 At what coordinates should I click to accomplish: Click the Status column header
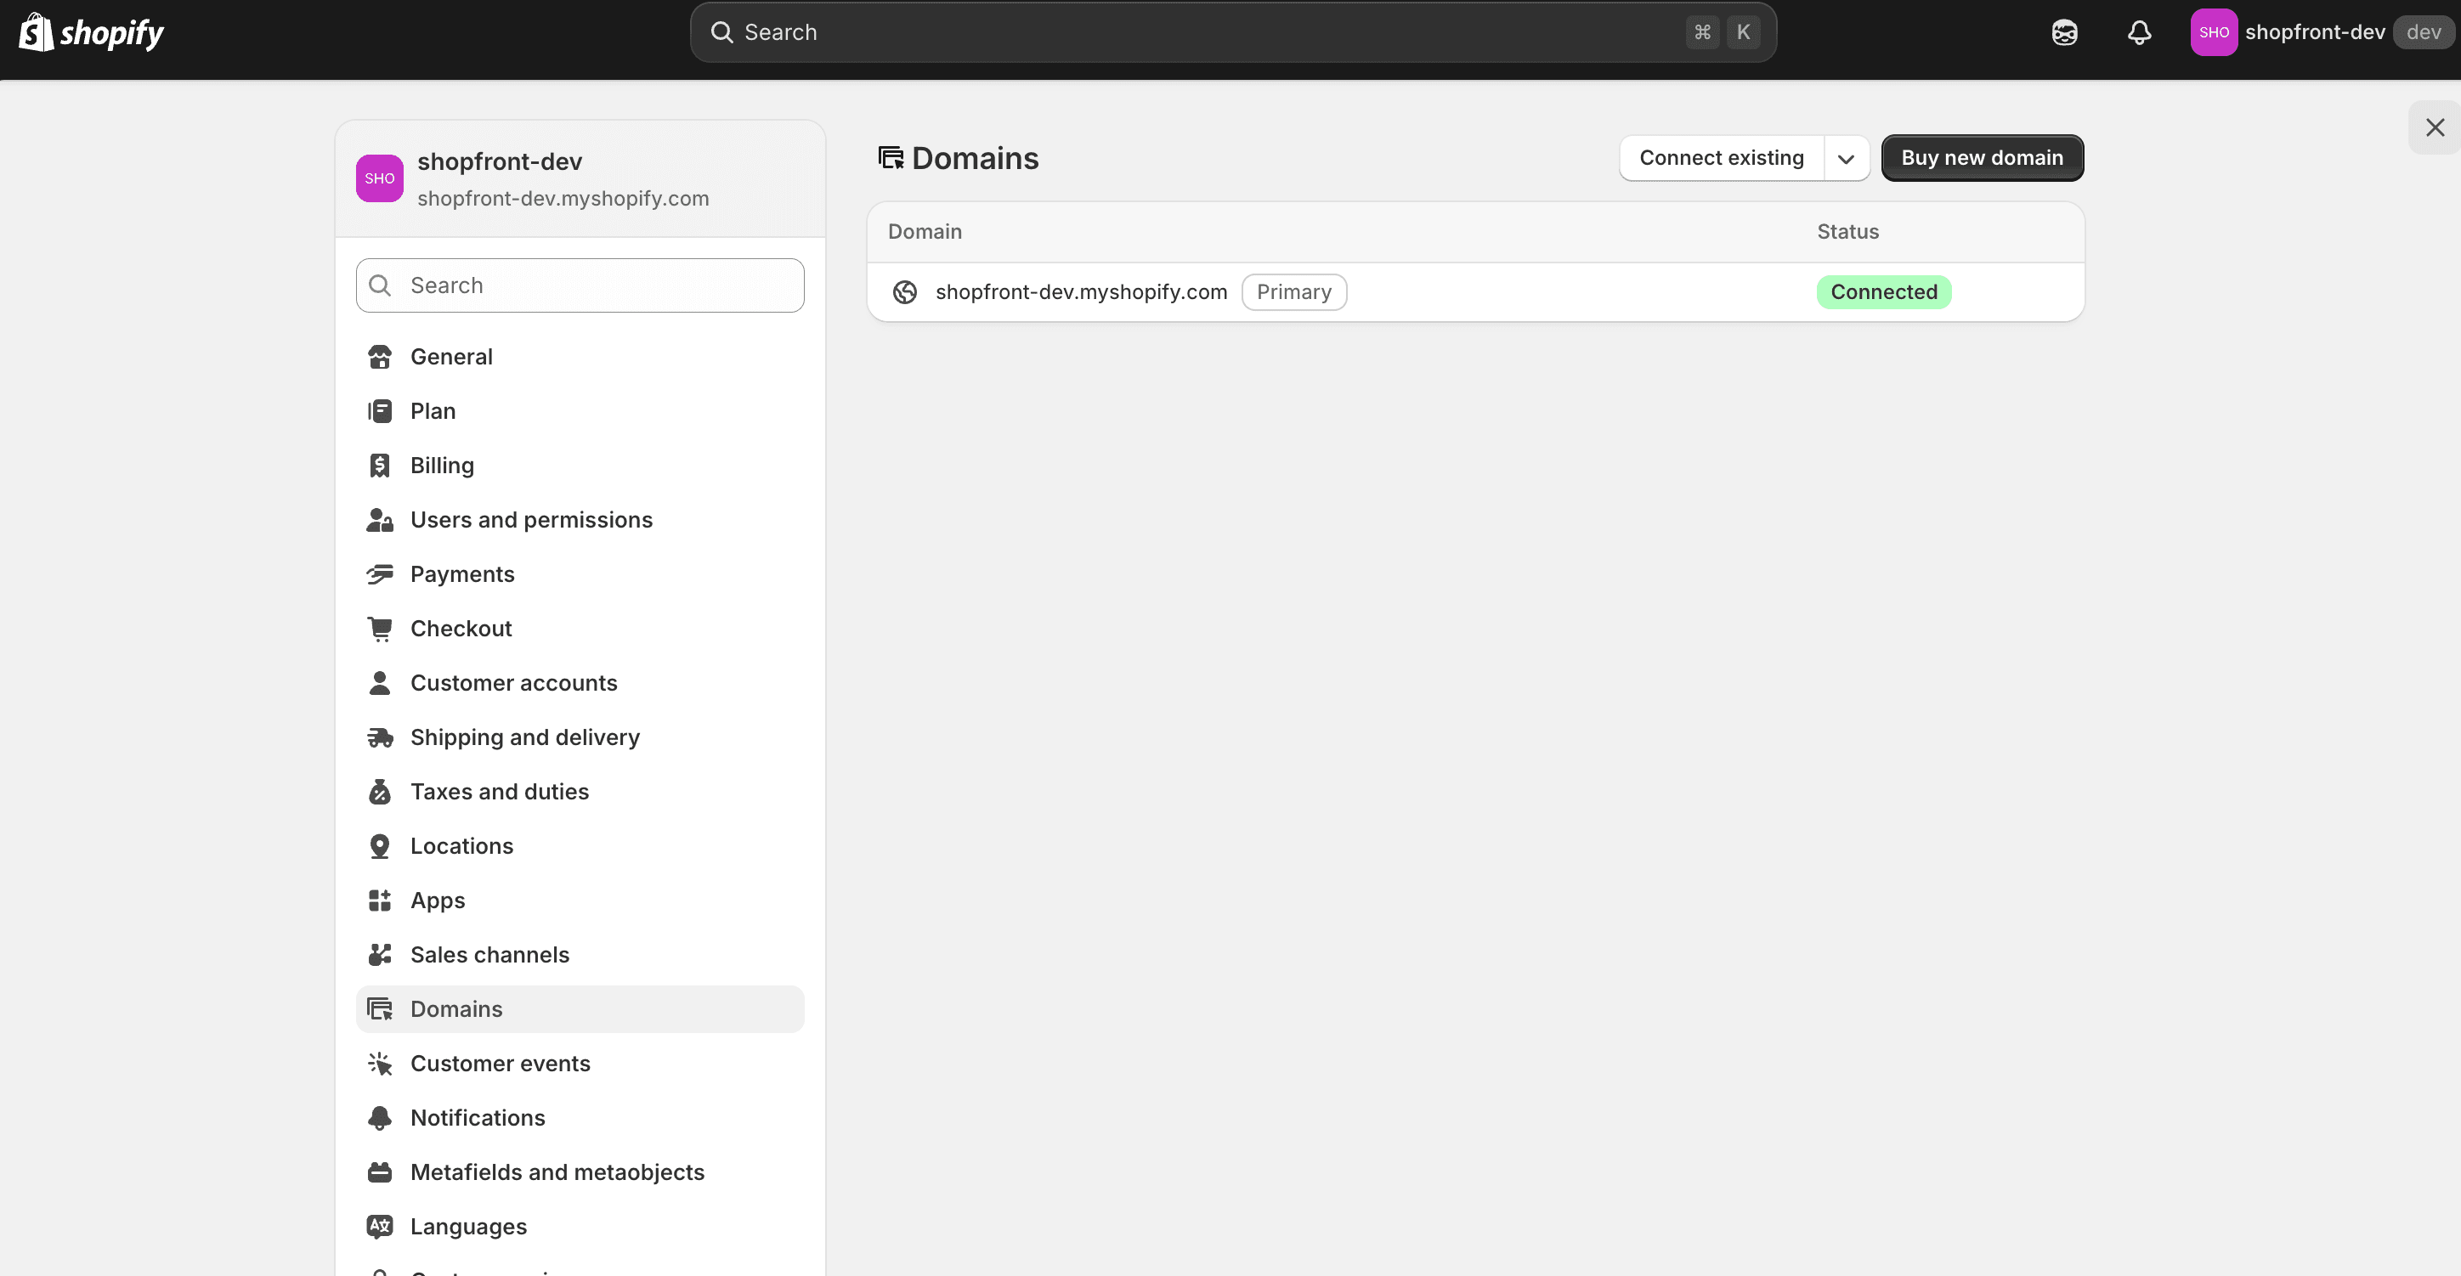[x=1847, y=232]
